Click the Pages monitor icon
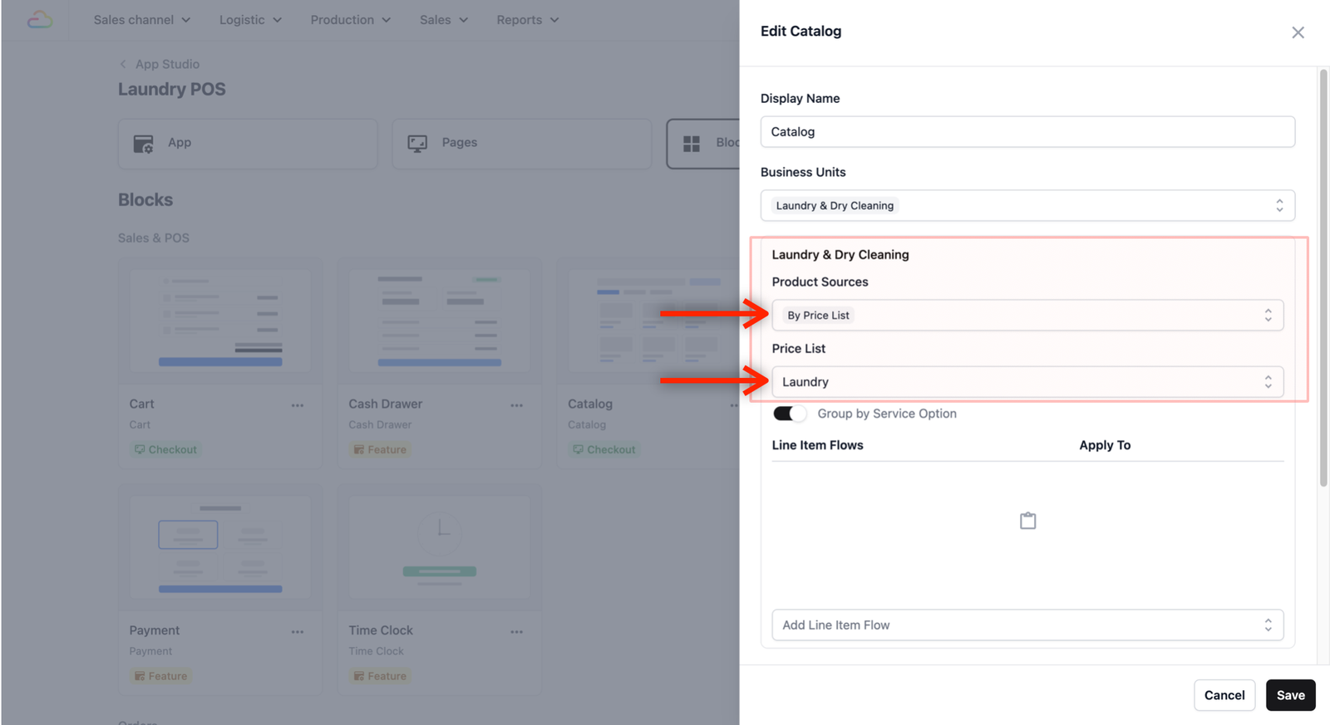This screenshot has height=725, width=1330. pyautogui.click(x=417, y=144)
